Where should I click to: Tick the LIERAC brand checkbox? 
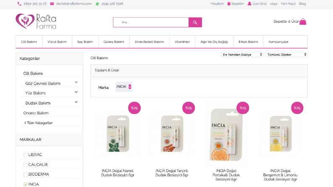25,155
